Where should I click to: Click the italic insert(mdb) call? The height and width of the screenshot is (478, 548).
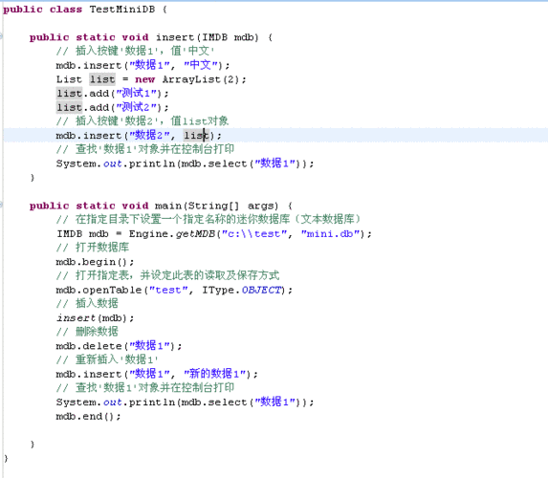pyautogui.click(x=95, y=318)
